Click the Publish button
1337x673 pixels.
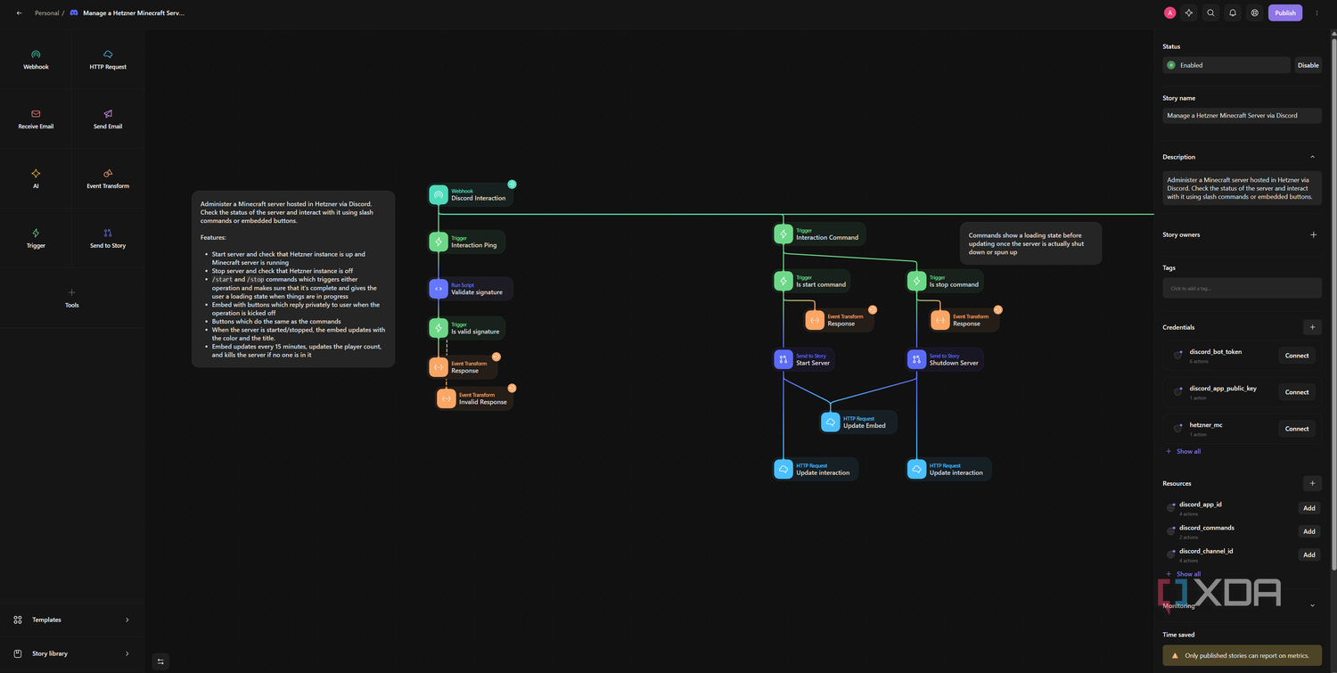coord(1285,13)
